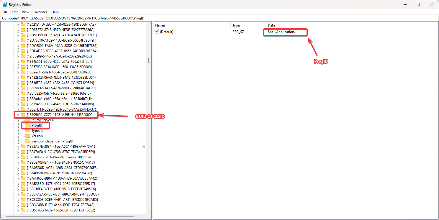439x220 pixels.
Task: Click the Version subkey folder icon
Action: click(28, 136)
